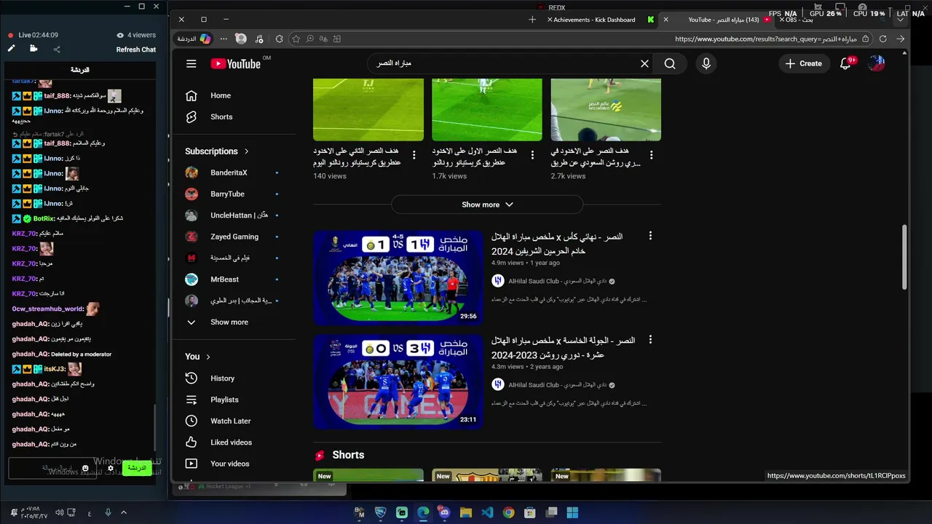Focus the Kick chat message input

point(51,468)
